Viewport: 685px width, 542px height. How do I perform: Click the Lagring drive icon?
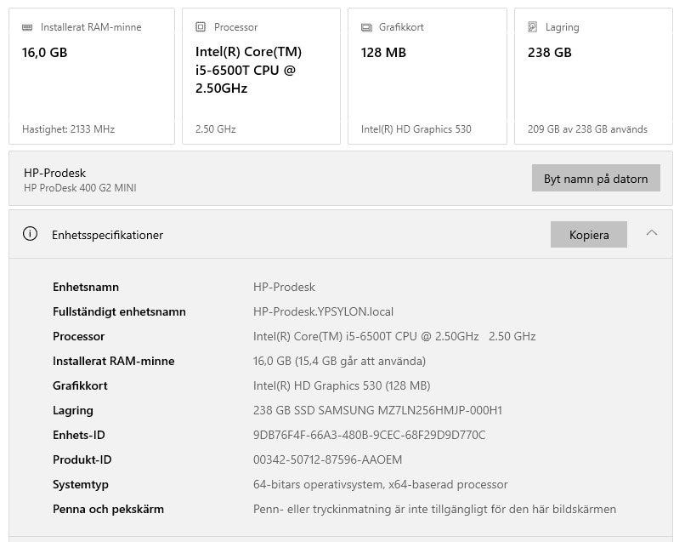533,27
